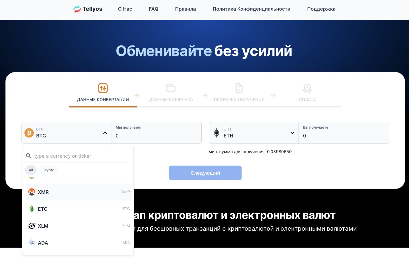Open the FAQ page
409x267 pixels.
click(x=153, y=9)
